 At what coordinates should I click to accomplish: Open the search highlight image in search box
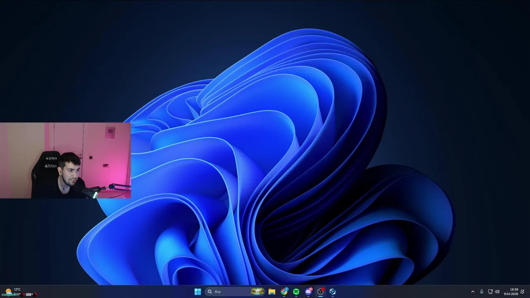click(257, 292)
